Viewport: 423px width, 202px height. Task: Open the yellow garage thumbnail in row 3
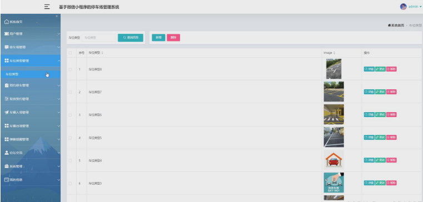pyautogui.click(x=334, y=114)
